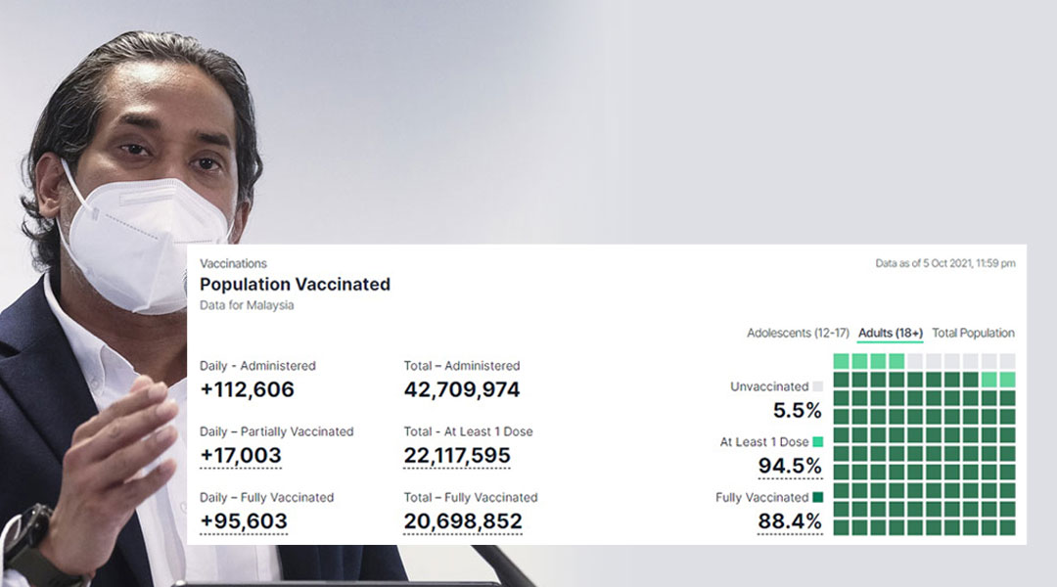Click the 88.4% fully vaccinated figure

790,520
